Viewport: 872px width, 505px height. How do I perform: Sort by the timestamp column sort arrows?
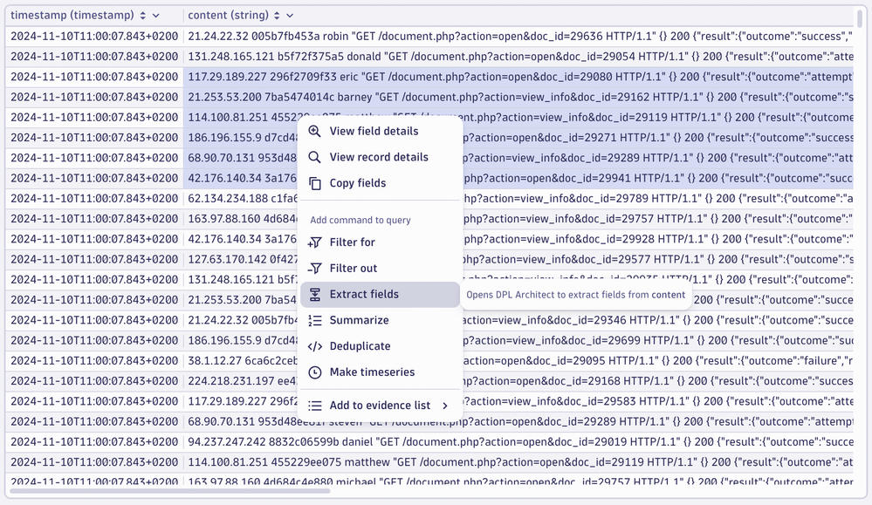(143, 16)
